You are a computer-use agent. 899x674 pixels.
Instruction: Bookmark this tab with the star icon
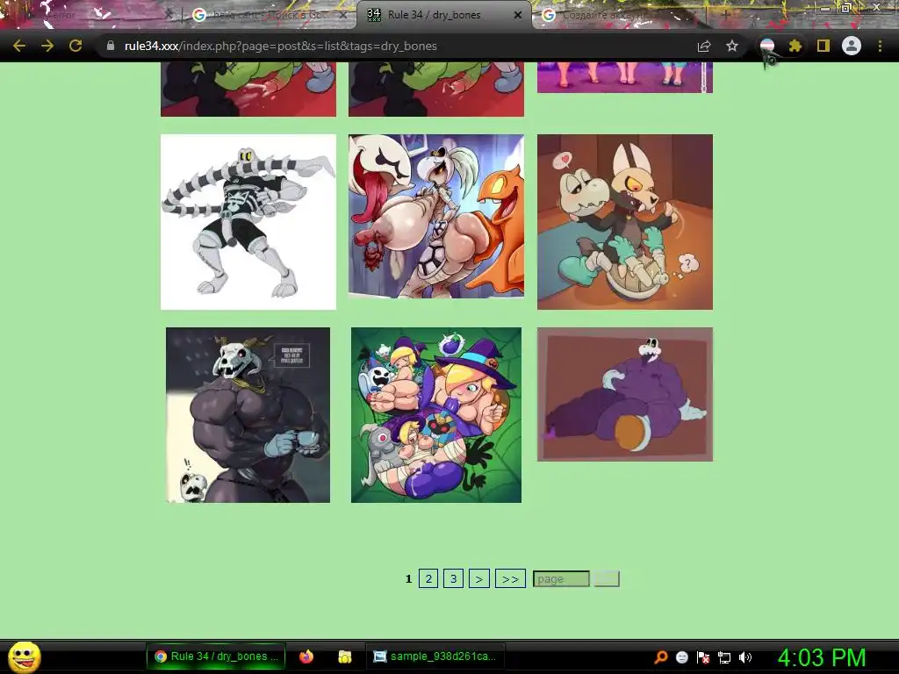click(732, 46)
